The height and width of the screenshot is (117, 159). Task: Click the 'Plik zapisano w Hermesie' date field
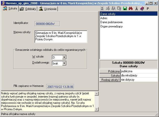[60, 87]
